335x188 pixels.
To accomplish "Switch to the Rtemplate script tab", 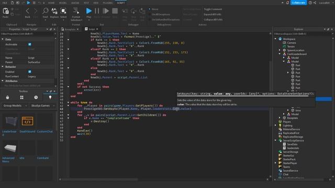I will pos(70,29).
